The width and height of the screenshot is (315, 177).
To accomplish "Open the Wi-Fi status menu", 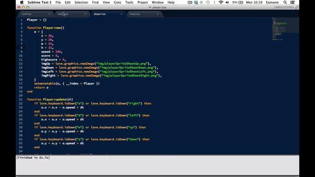I will click(x=221, y=2).
